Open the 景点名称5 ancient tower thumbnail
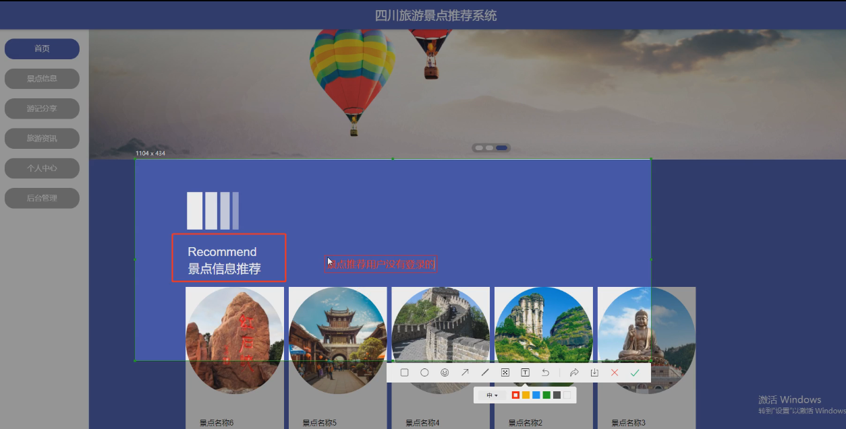The height and width of the screenshot is (429, 846). (x=338, y=341)
